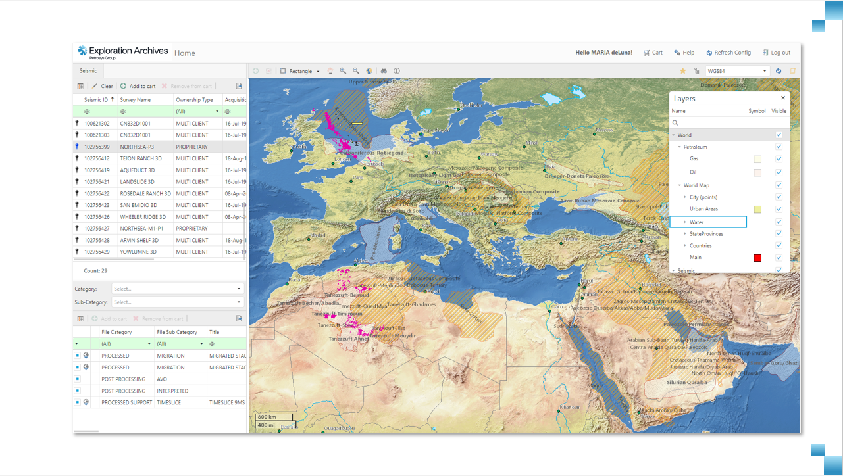Select the Pan tool in map toolbar
843x476 pixels.
330,71
